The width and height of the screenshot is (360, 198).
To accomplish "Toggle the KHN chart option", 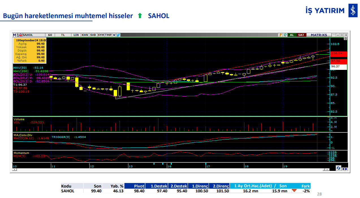I will click(x=85, y=35).
